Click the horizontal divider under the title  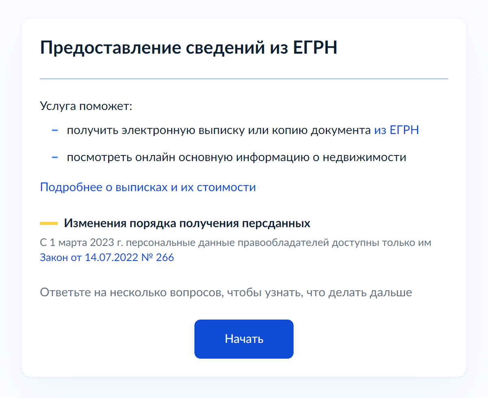pos(244,79)
